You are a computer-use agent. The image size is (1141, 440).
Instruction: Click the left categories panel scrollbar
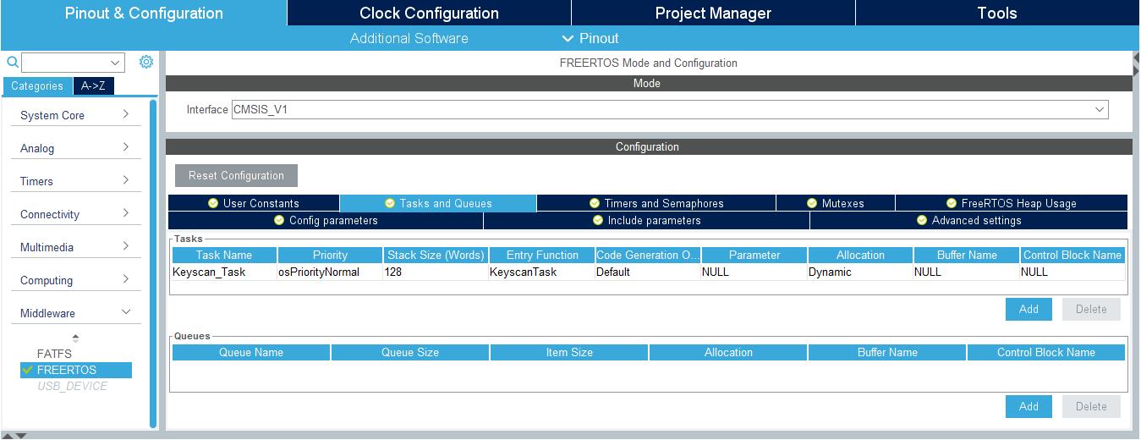pos(153,264)
